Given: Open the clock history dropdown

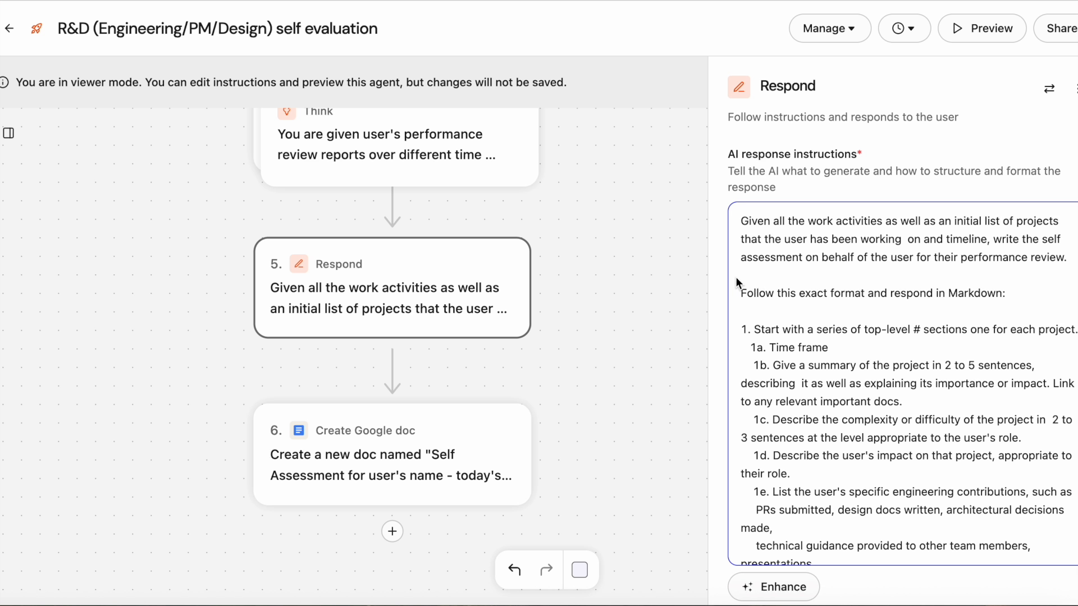Looking at the screenshot, I should click(904, 29).
